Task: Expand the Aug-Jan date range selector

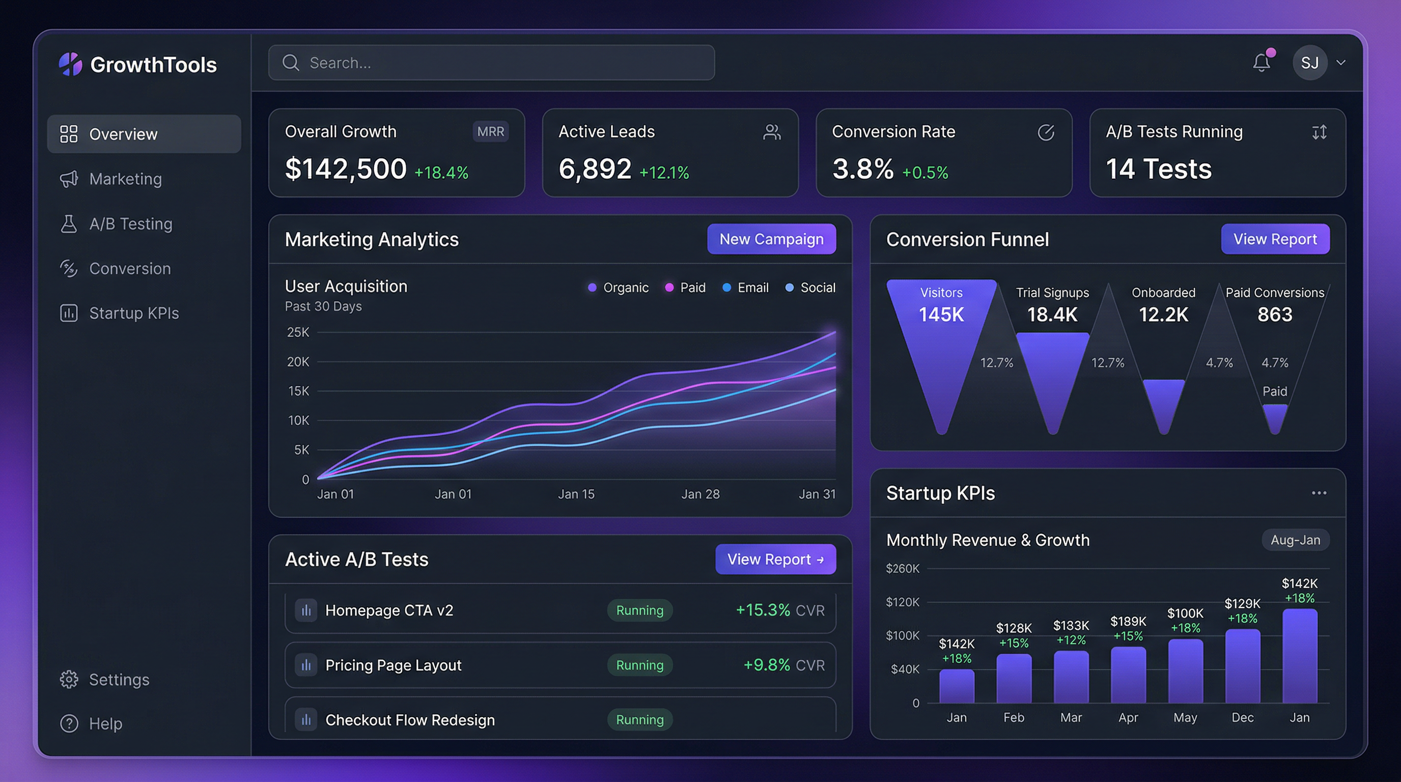Action: pos(1296,540)
